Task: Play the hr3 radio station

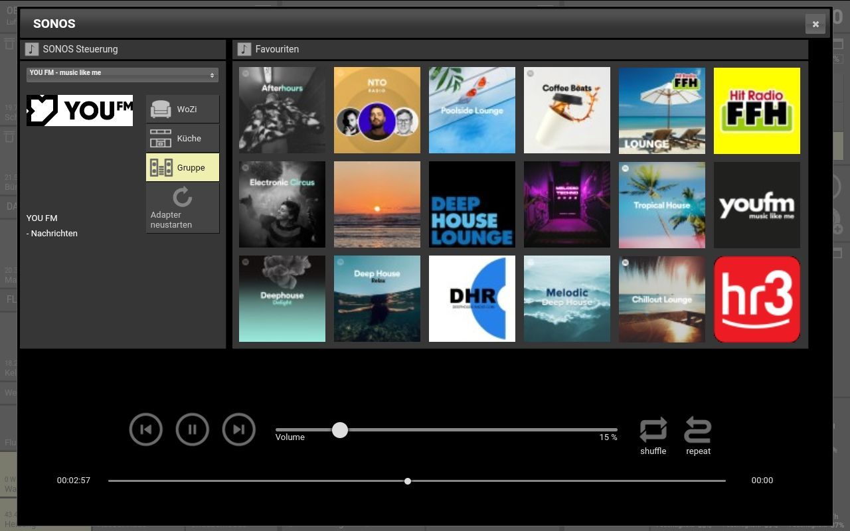Action: [757, 299]
